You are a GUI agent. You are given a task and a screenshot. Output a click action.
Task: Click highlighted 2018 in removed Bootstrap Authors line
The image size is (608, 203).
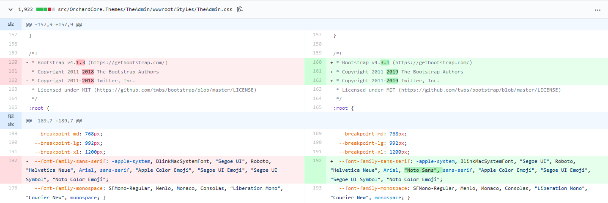(x=88, y=72)
